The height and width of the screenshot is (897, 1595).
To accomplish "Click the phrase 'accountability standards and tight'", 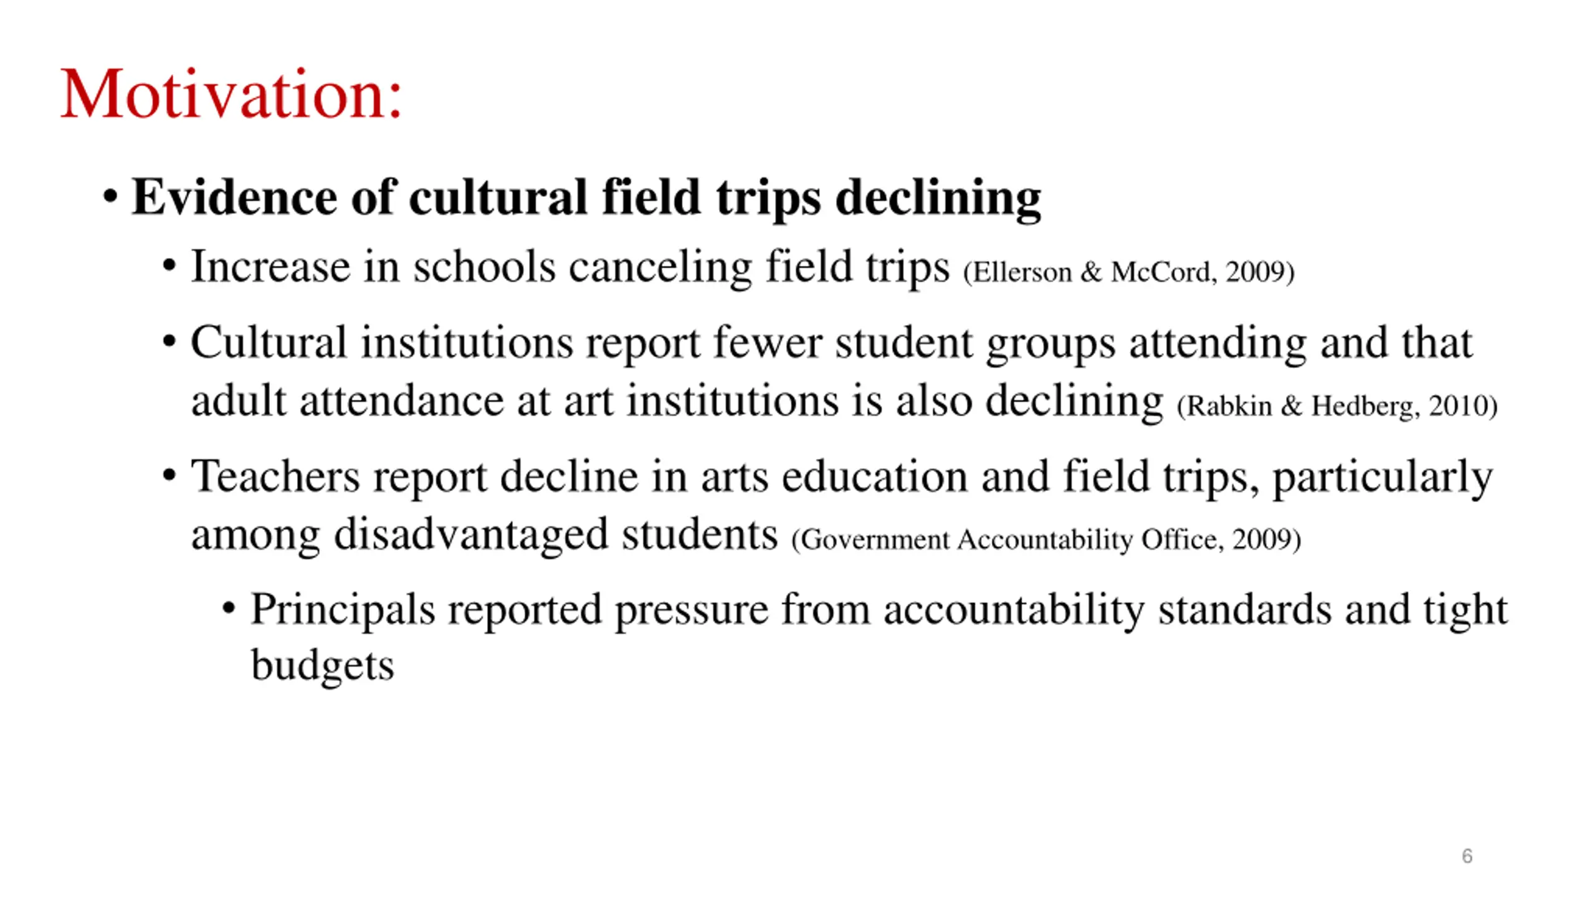I will (x=1196, y=610).
